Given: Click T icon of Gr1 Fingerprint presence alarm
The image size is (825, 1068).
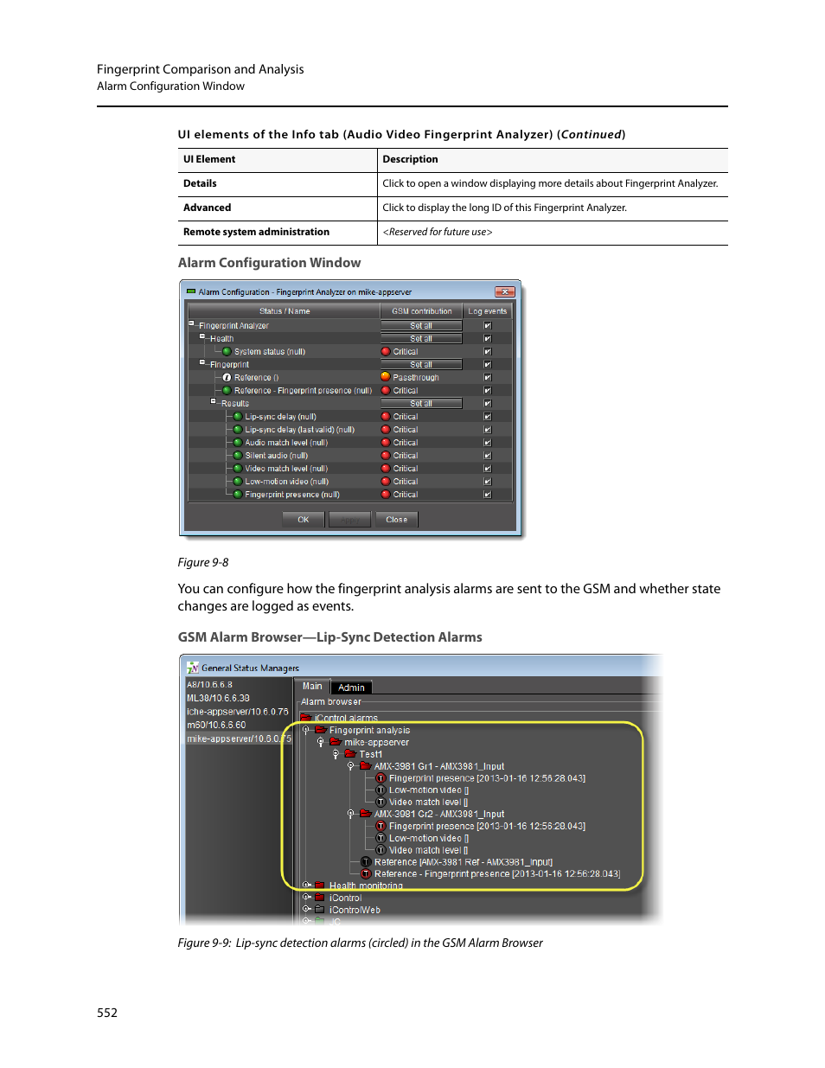Looking at the screenshot, I should click(381, 778).
